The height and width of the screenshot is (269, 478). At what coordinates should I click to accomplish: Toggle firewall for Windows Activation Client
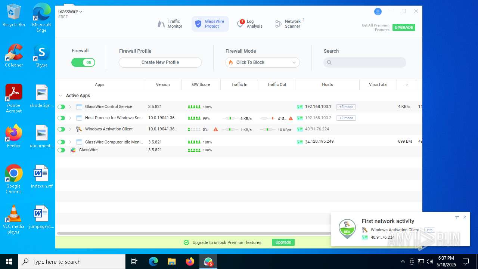point(61,129)
